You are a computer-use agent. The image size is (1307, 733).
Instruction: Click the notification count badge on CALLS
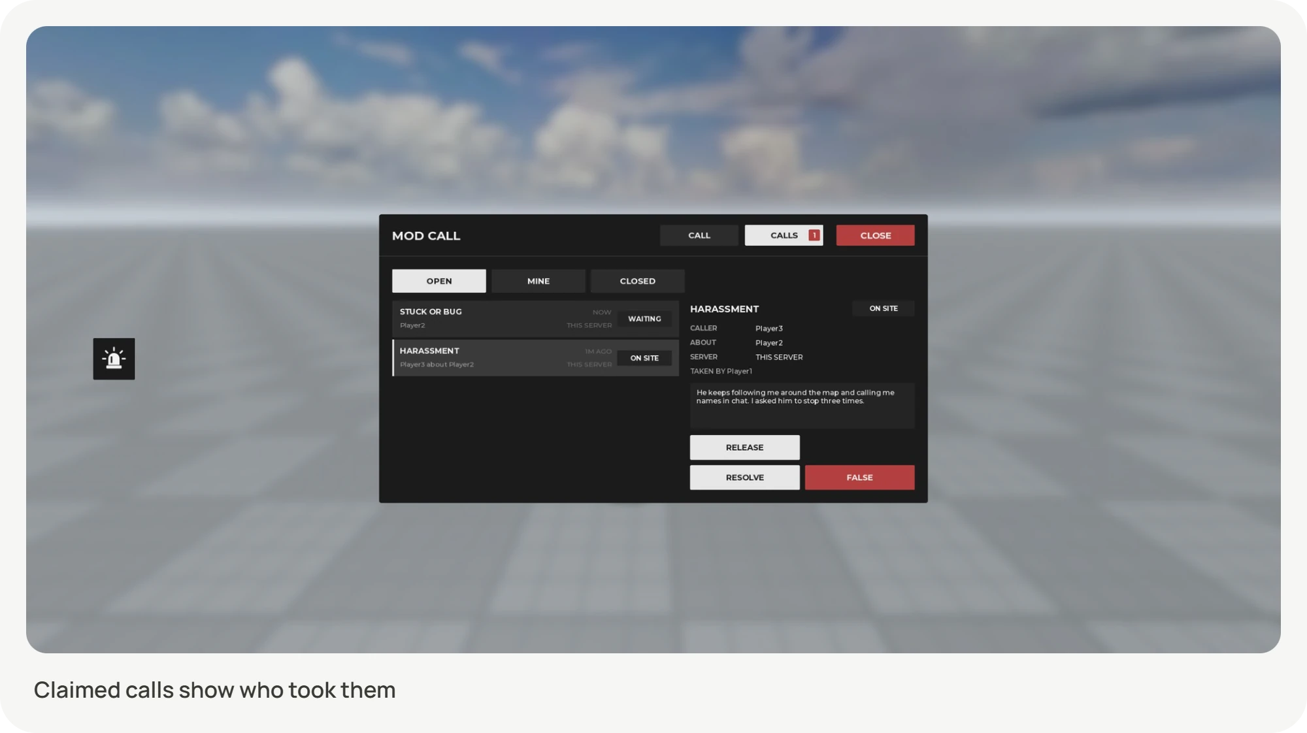[x=814, y=235]
